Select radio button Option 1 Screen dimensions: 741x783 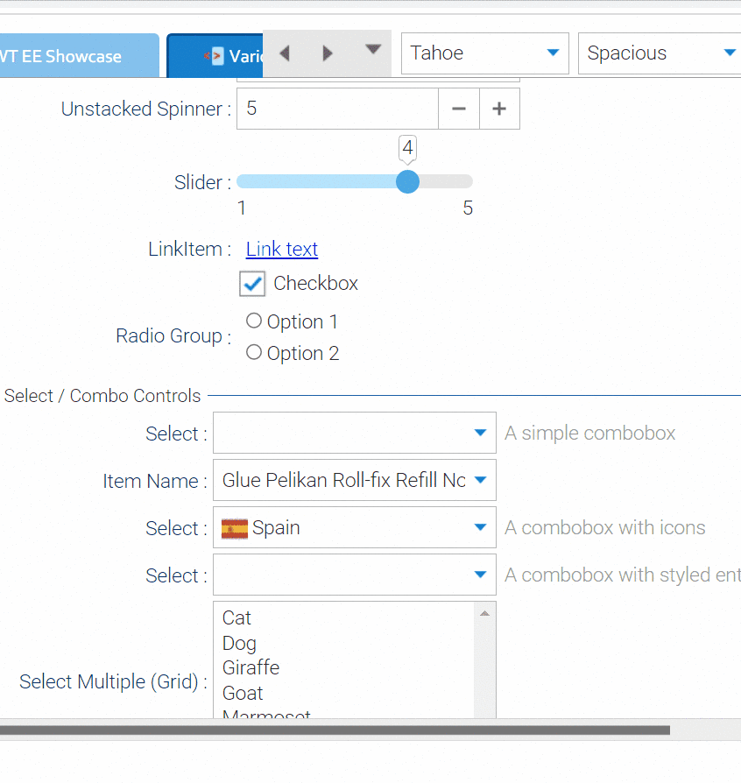[x=254, y=321]
